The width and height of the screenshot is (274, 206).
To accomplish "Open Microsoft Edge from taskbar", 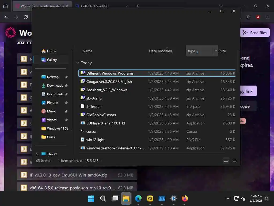I will (x=138, y=198).
